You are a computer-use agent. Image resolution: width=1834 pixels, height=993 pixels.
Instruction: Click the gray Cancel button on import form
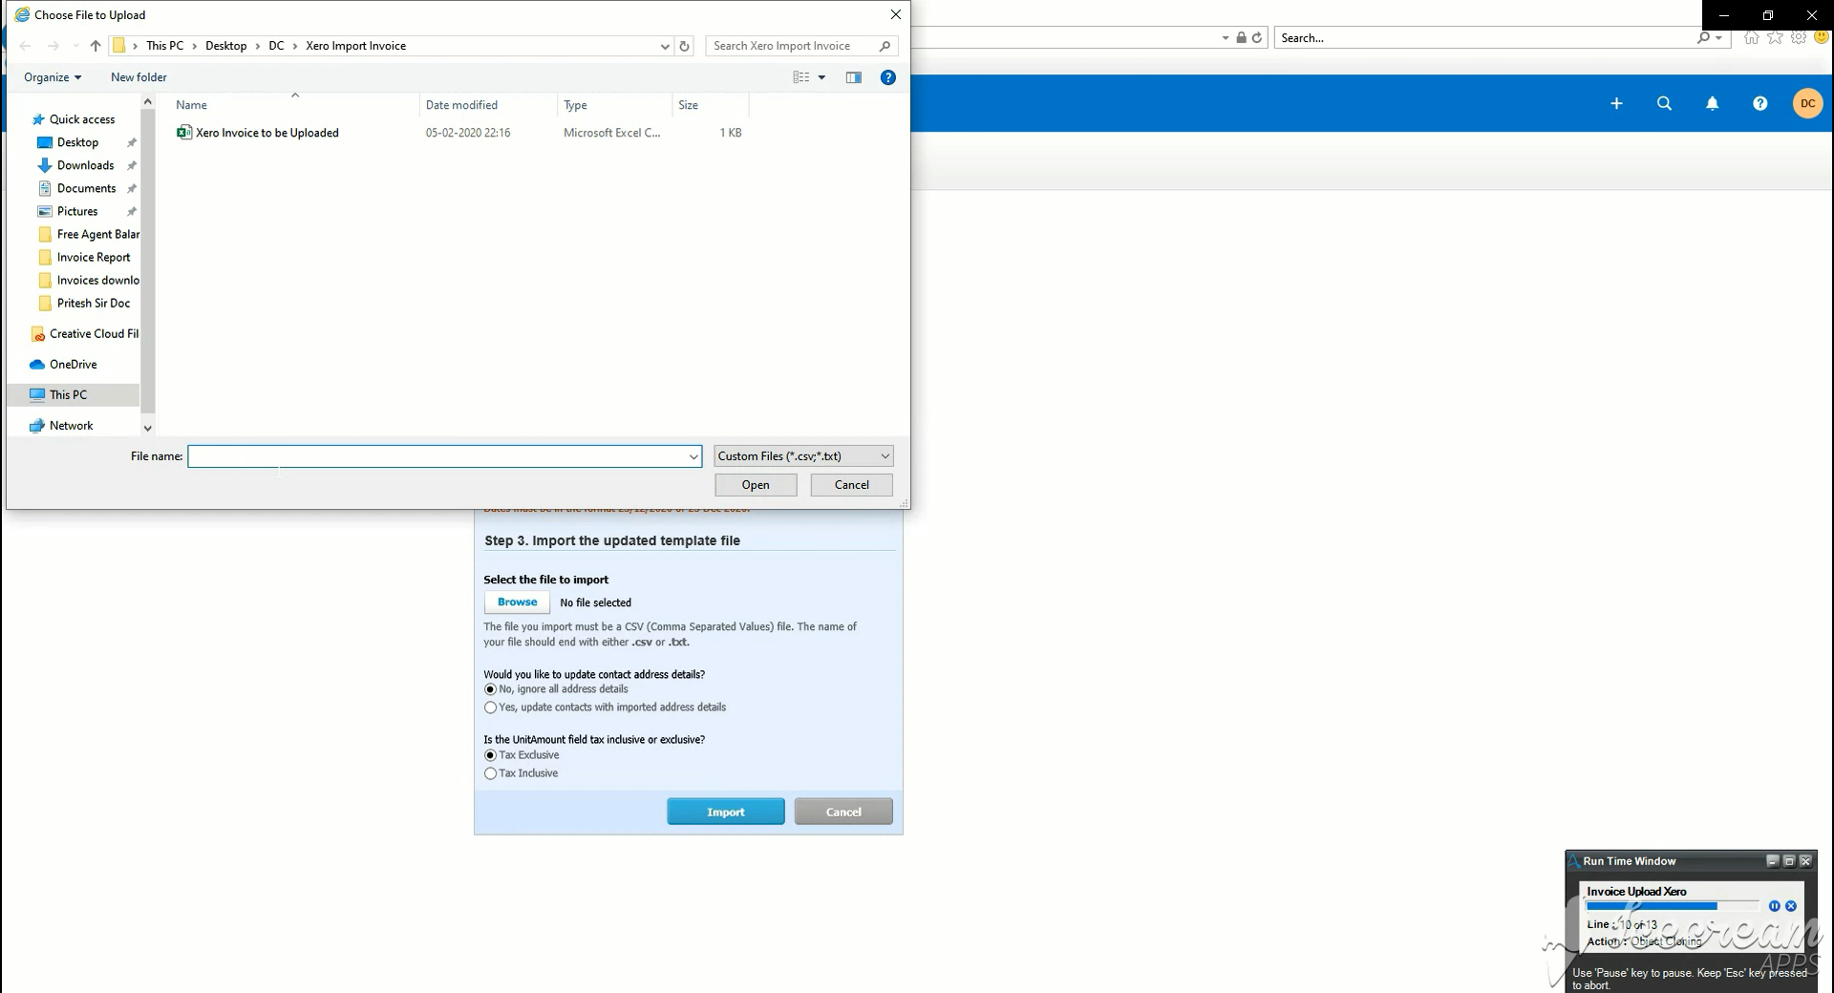(x=843, y=812)
